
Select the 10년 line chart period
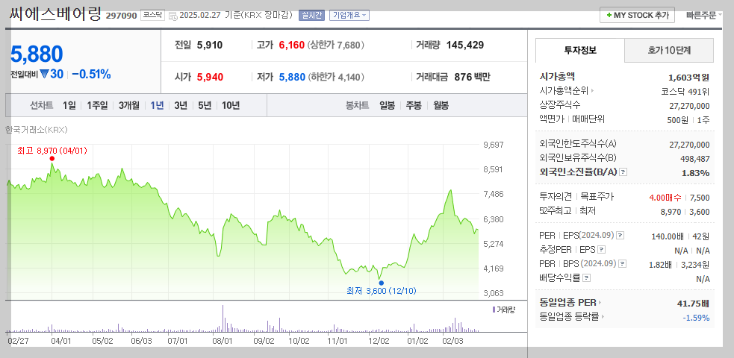[231, 106]
